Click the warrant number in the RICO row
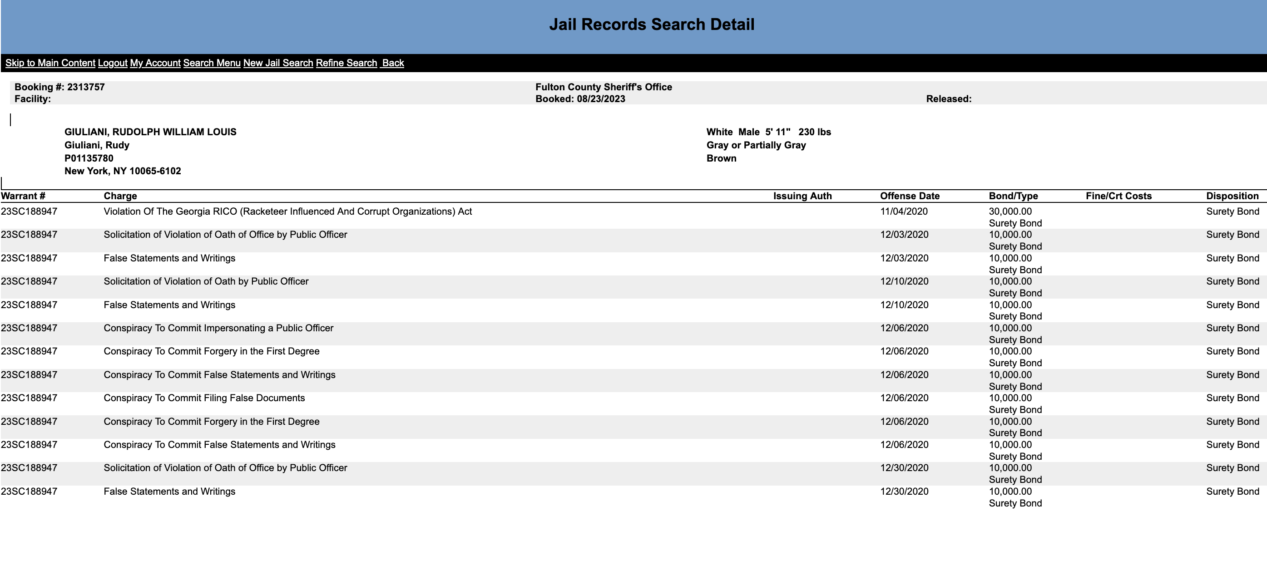1267x585 pixels. (x=29, y=211)
